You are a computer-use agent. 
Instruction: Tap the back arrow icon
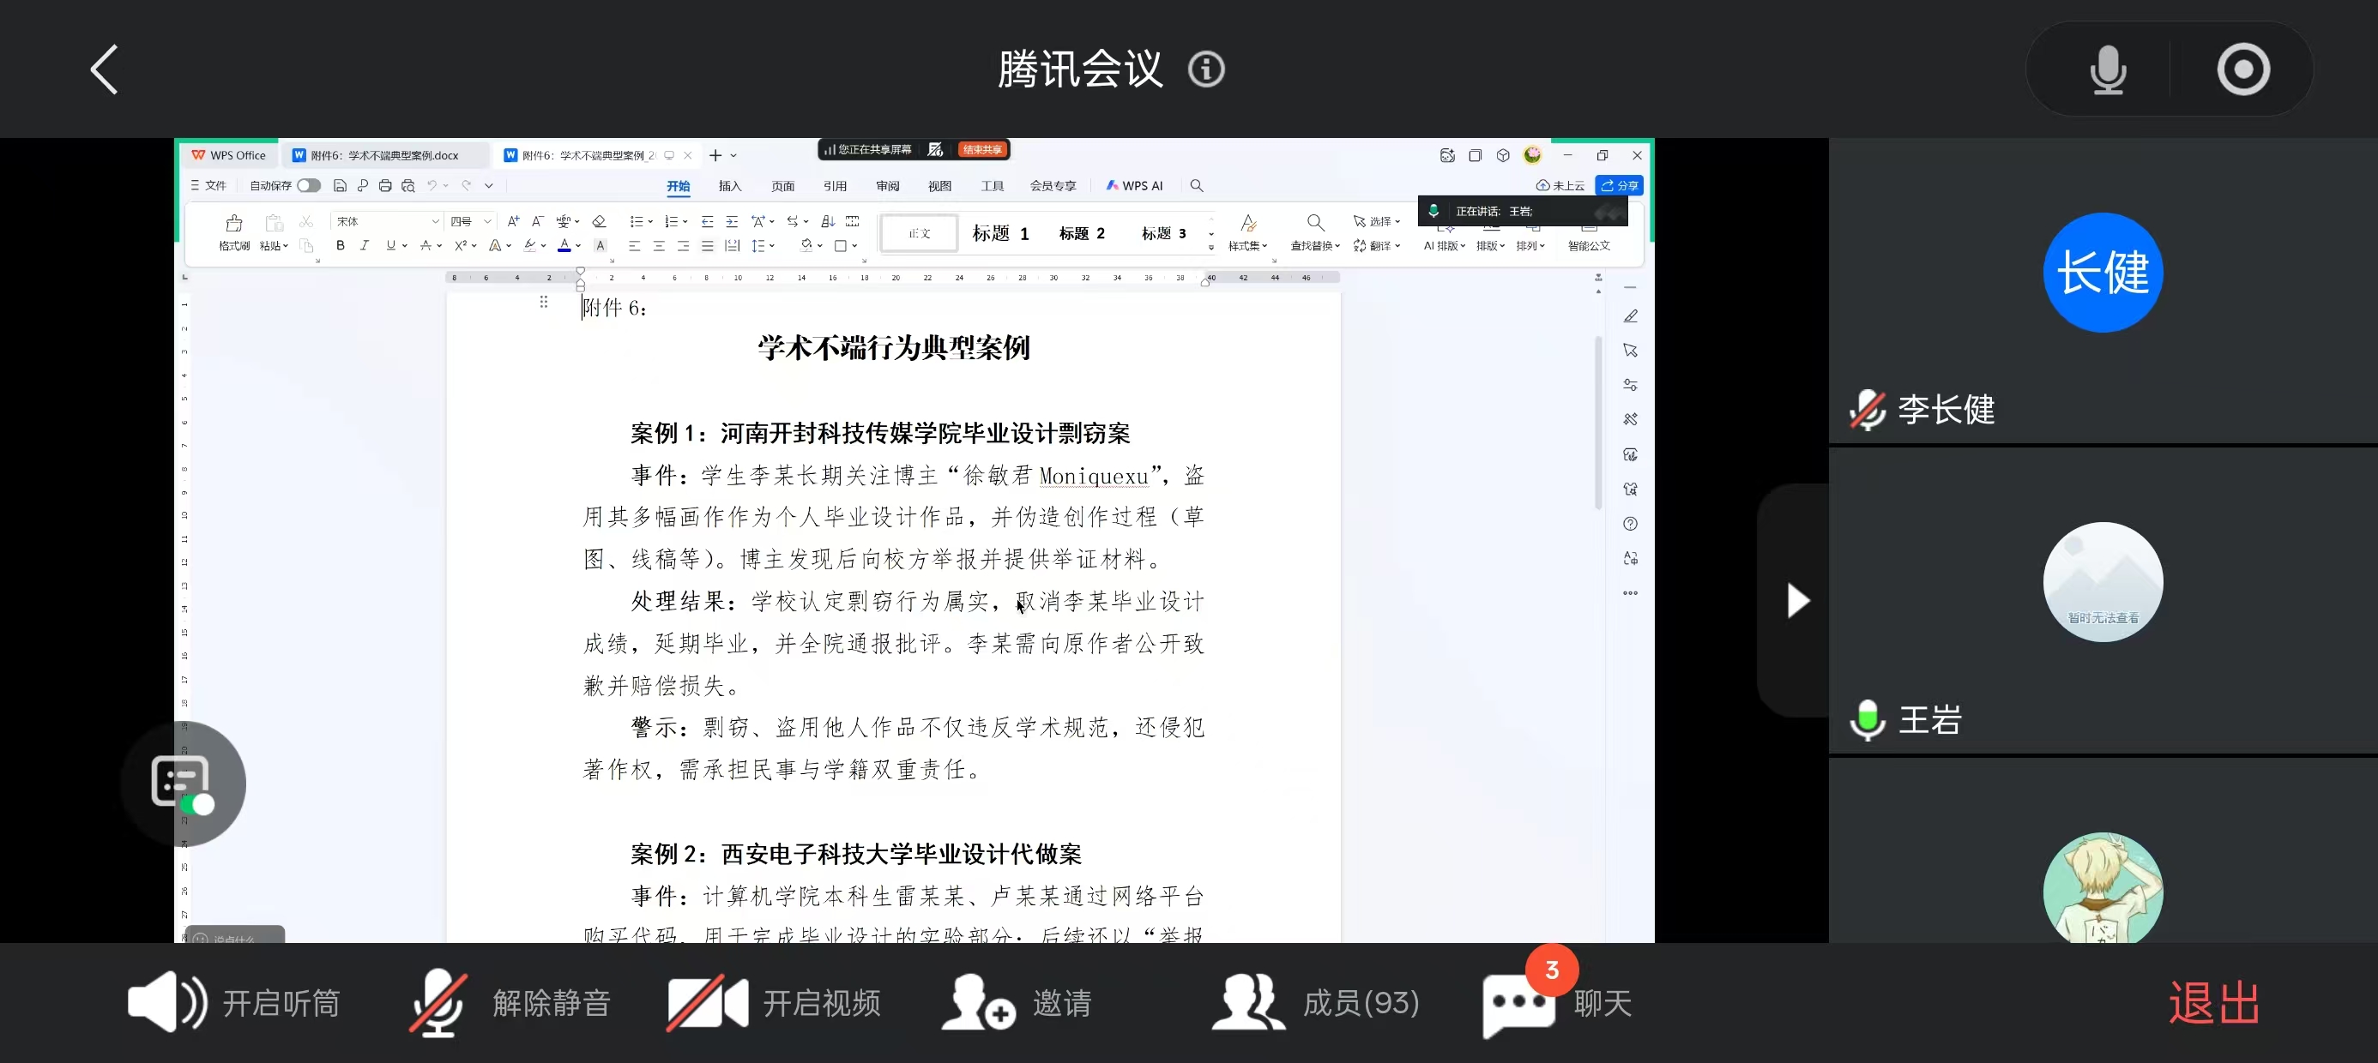pyautogui.click(x=105, y=69)
